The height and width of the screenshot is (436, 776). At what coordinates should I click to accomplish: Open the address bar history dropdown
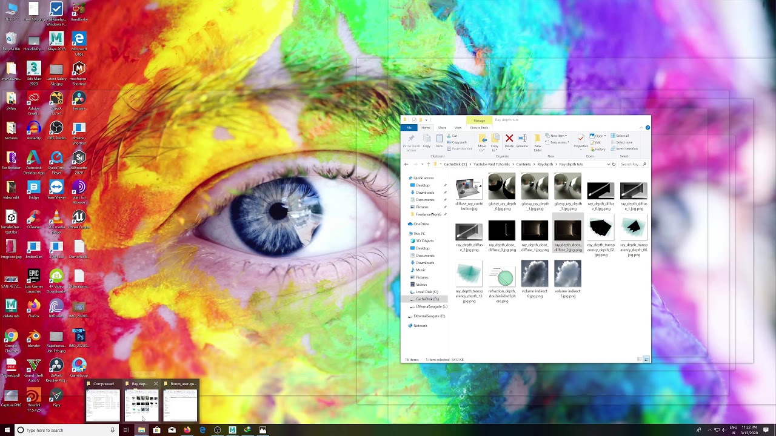[x=608, y=164]
